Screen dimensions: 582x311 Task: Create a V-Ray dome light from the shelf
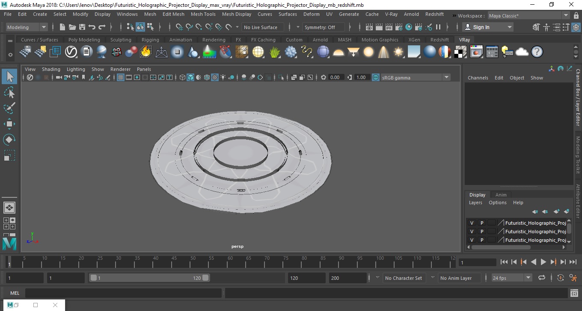pos(339,52)
